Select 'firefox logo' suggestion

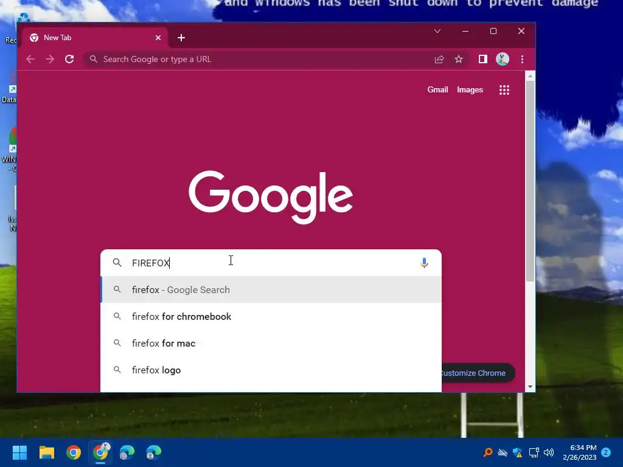[x=271, y=370]
